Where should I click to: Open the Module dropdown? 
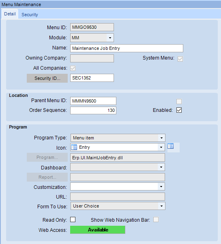coord(110,38)
